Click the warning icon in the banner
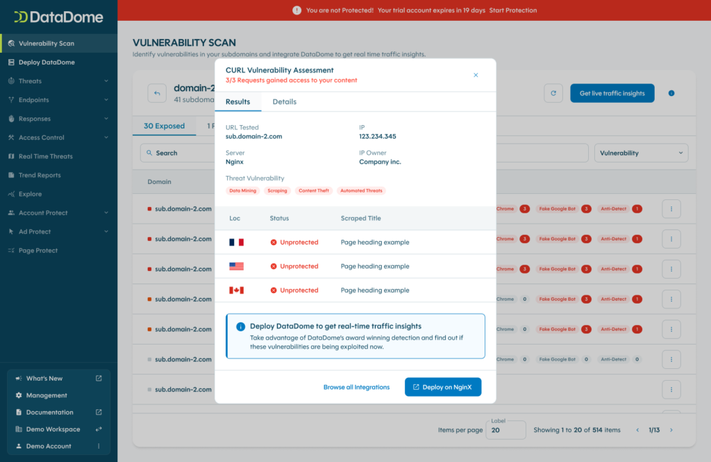Viewport: 711px width, 462px height. tap(296, 10)
